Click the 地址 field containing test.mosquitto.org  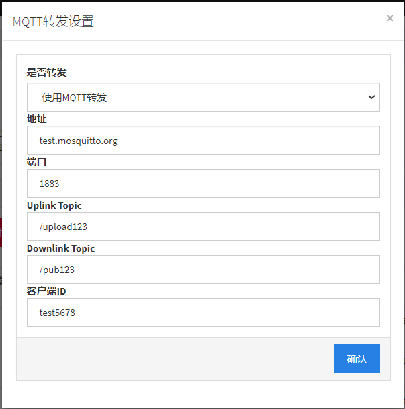pyautogui.click(x=203, y=141)
